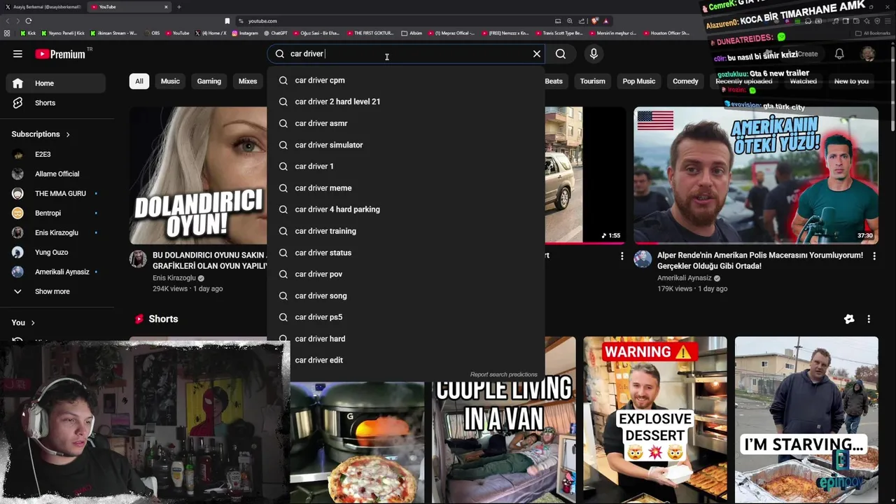Expand Subscriptions section chevron
This screenshot has width=896, height=504.
pyautogui.click(x=68, y=134)
